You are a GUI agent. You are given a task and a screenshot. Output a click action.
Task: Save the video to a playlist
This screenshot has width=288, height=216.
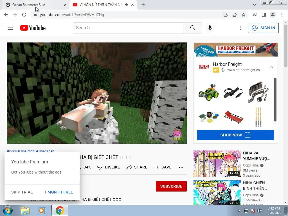163,167
